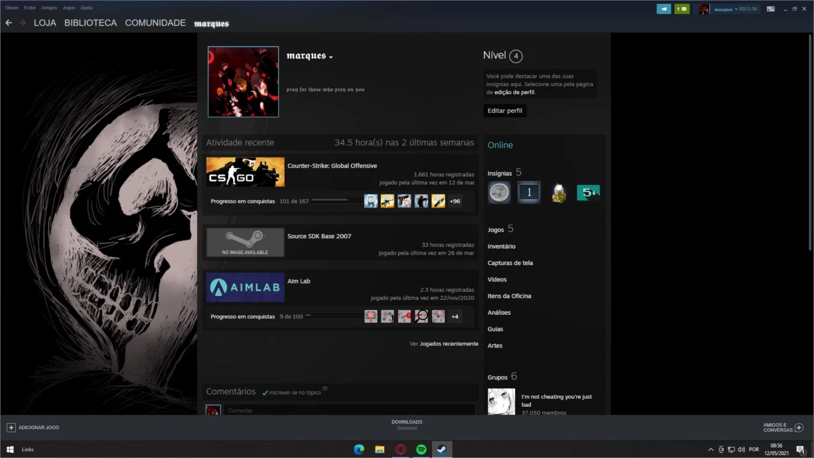Click the AIMLAB banner image

click(x=245, y=287)
